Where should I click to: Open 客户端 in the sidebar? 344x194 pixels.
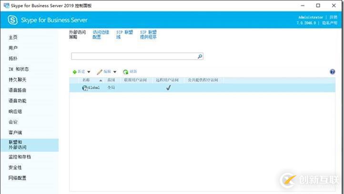pos(15,132)
